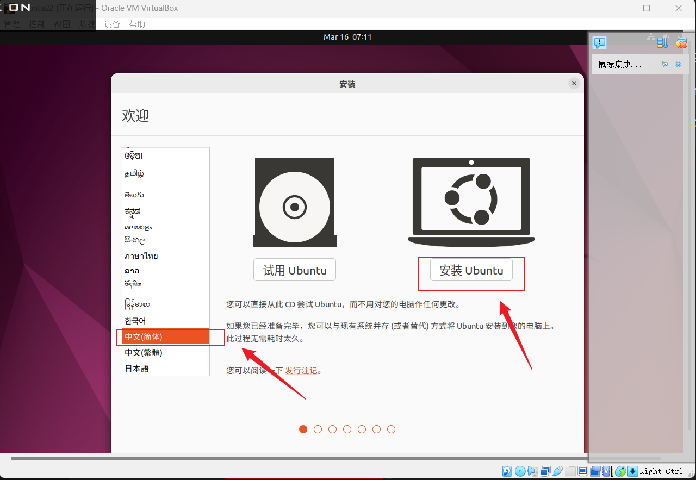Image resolution: width=696 pixels, height=480 pixels.
Task: Select සිංහල in the language list
Action: coord(166,240)
